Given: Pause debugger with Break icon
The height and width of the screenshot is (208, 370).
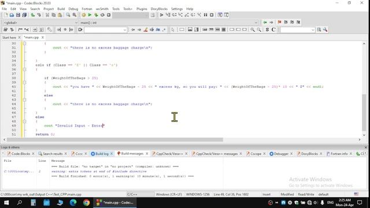Looking at the screenshot, I should (x=206, y=15).
